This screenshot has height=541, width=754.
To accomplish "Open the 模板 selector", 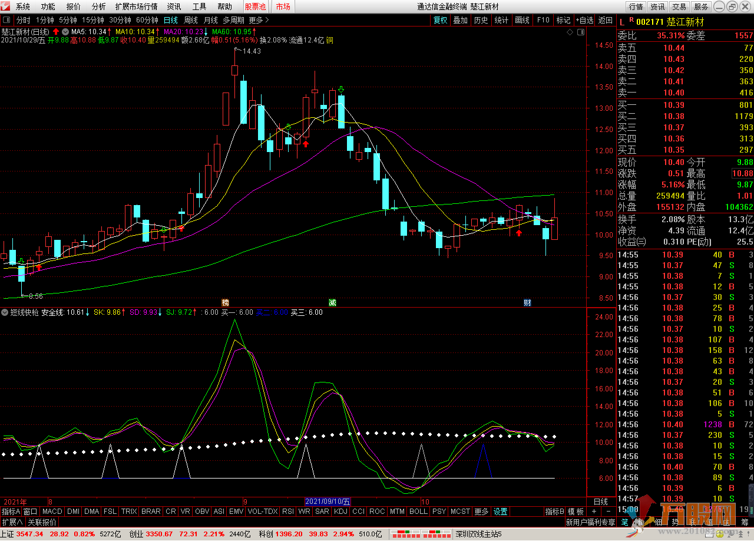I will coord(576,512).
